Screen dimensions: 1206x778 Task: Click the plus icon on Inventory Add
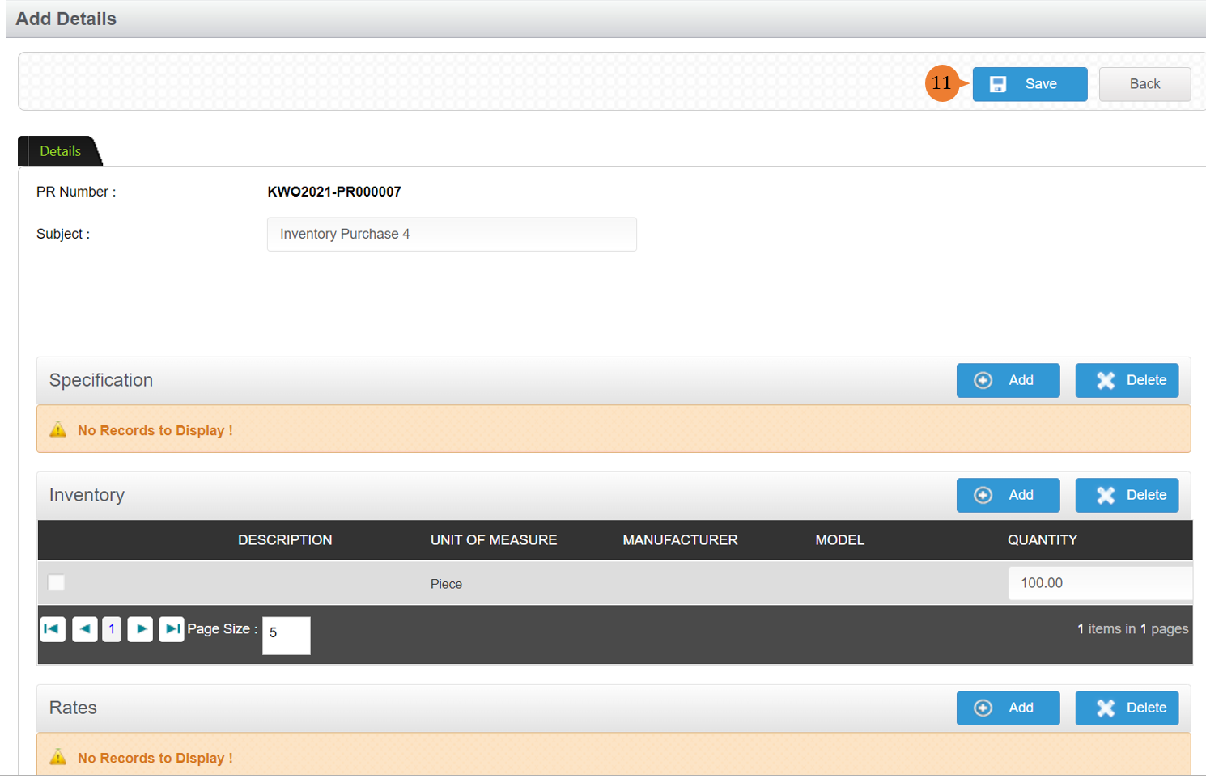(x=983, y=495)
